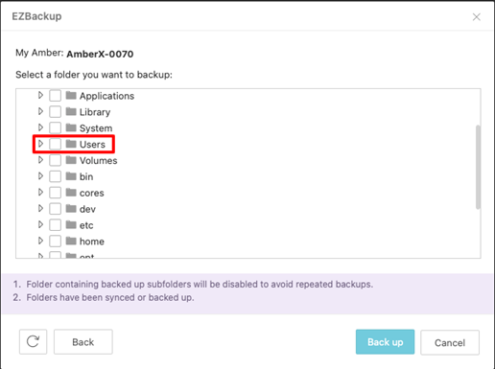The width and height of the screenshot is (495, 369).
Task: Click the Cancel button
Action: pos(450,342)
